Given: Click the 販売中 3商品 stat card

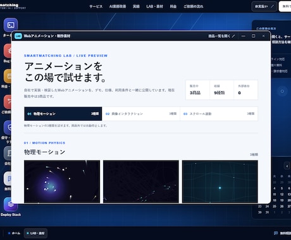Looking at the screenshot, I should click(x=197, y=90).
